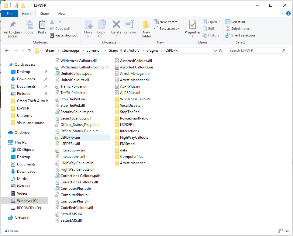
Task: Select BetterEMS.dll file
Action: 71,220
